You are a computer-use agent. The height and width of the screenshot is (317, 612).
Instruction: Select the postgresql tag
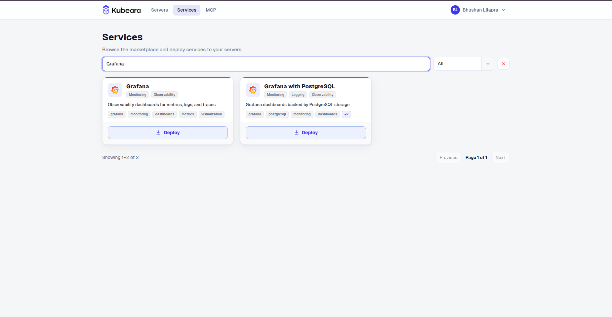point(277,114)
